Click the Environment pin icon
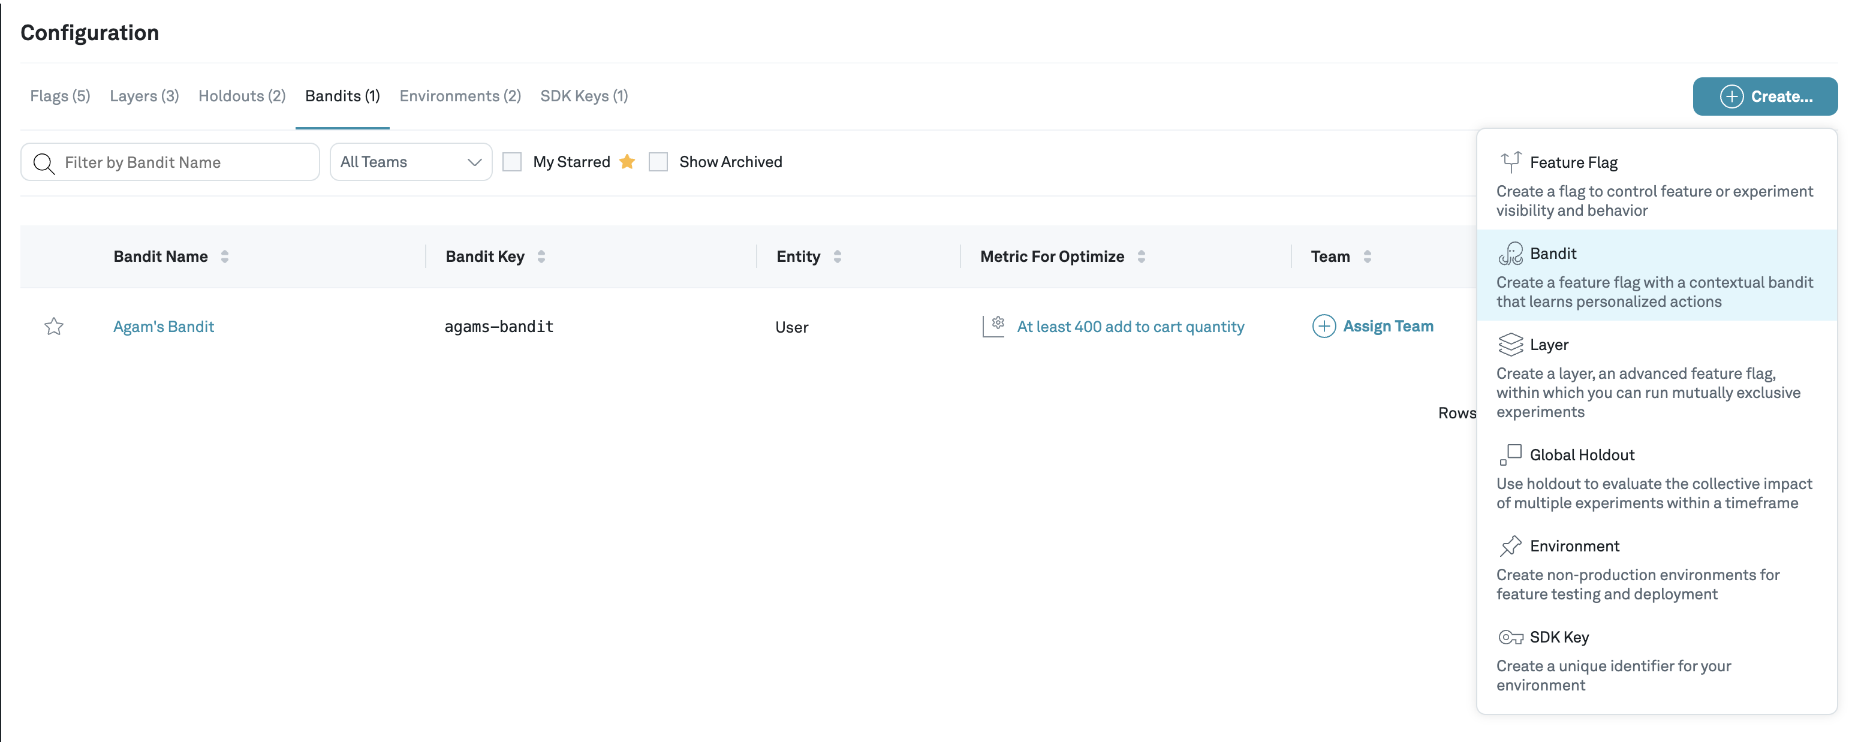 click(x=1510, y=546)
